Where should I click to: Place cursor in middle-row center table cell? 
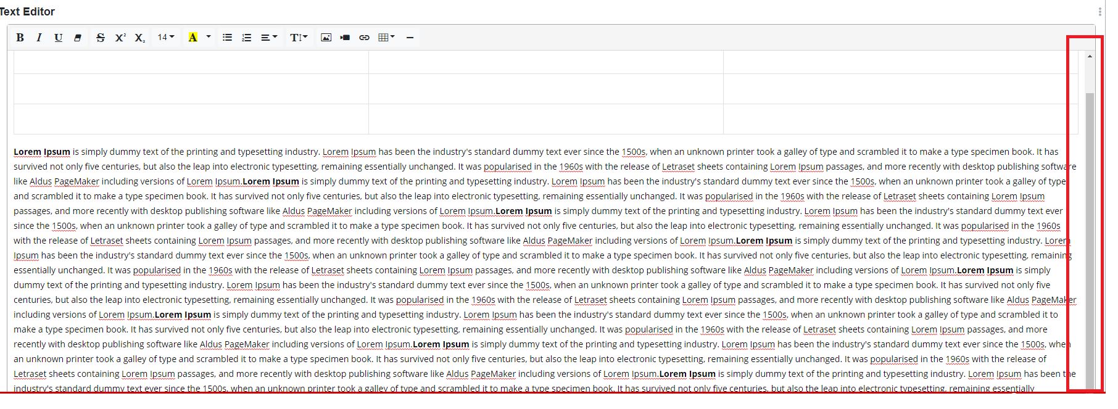pos(546,89)
